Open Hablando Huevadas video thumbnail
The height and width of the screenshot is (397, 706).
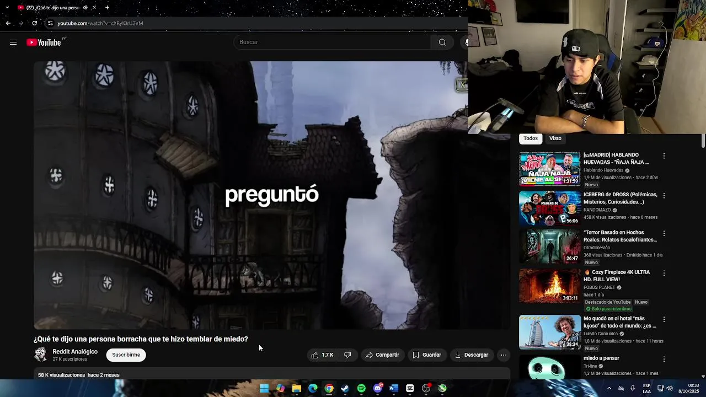click(x=549, y=169)
